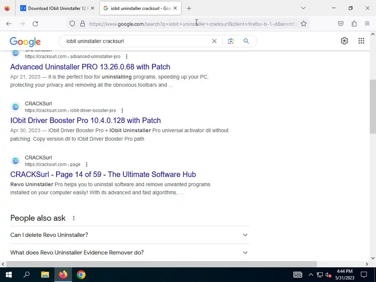
Task: Expand Can I delete Revo Uninstaller question
Action: point(130,235)
